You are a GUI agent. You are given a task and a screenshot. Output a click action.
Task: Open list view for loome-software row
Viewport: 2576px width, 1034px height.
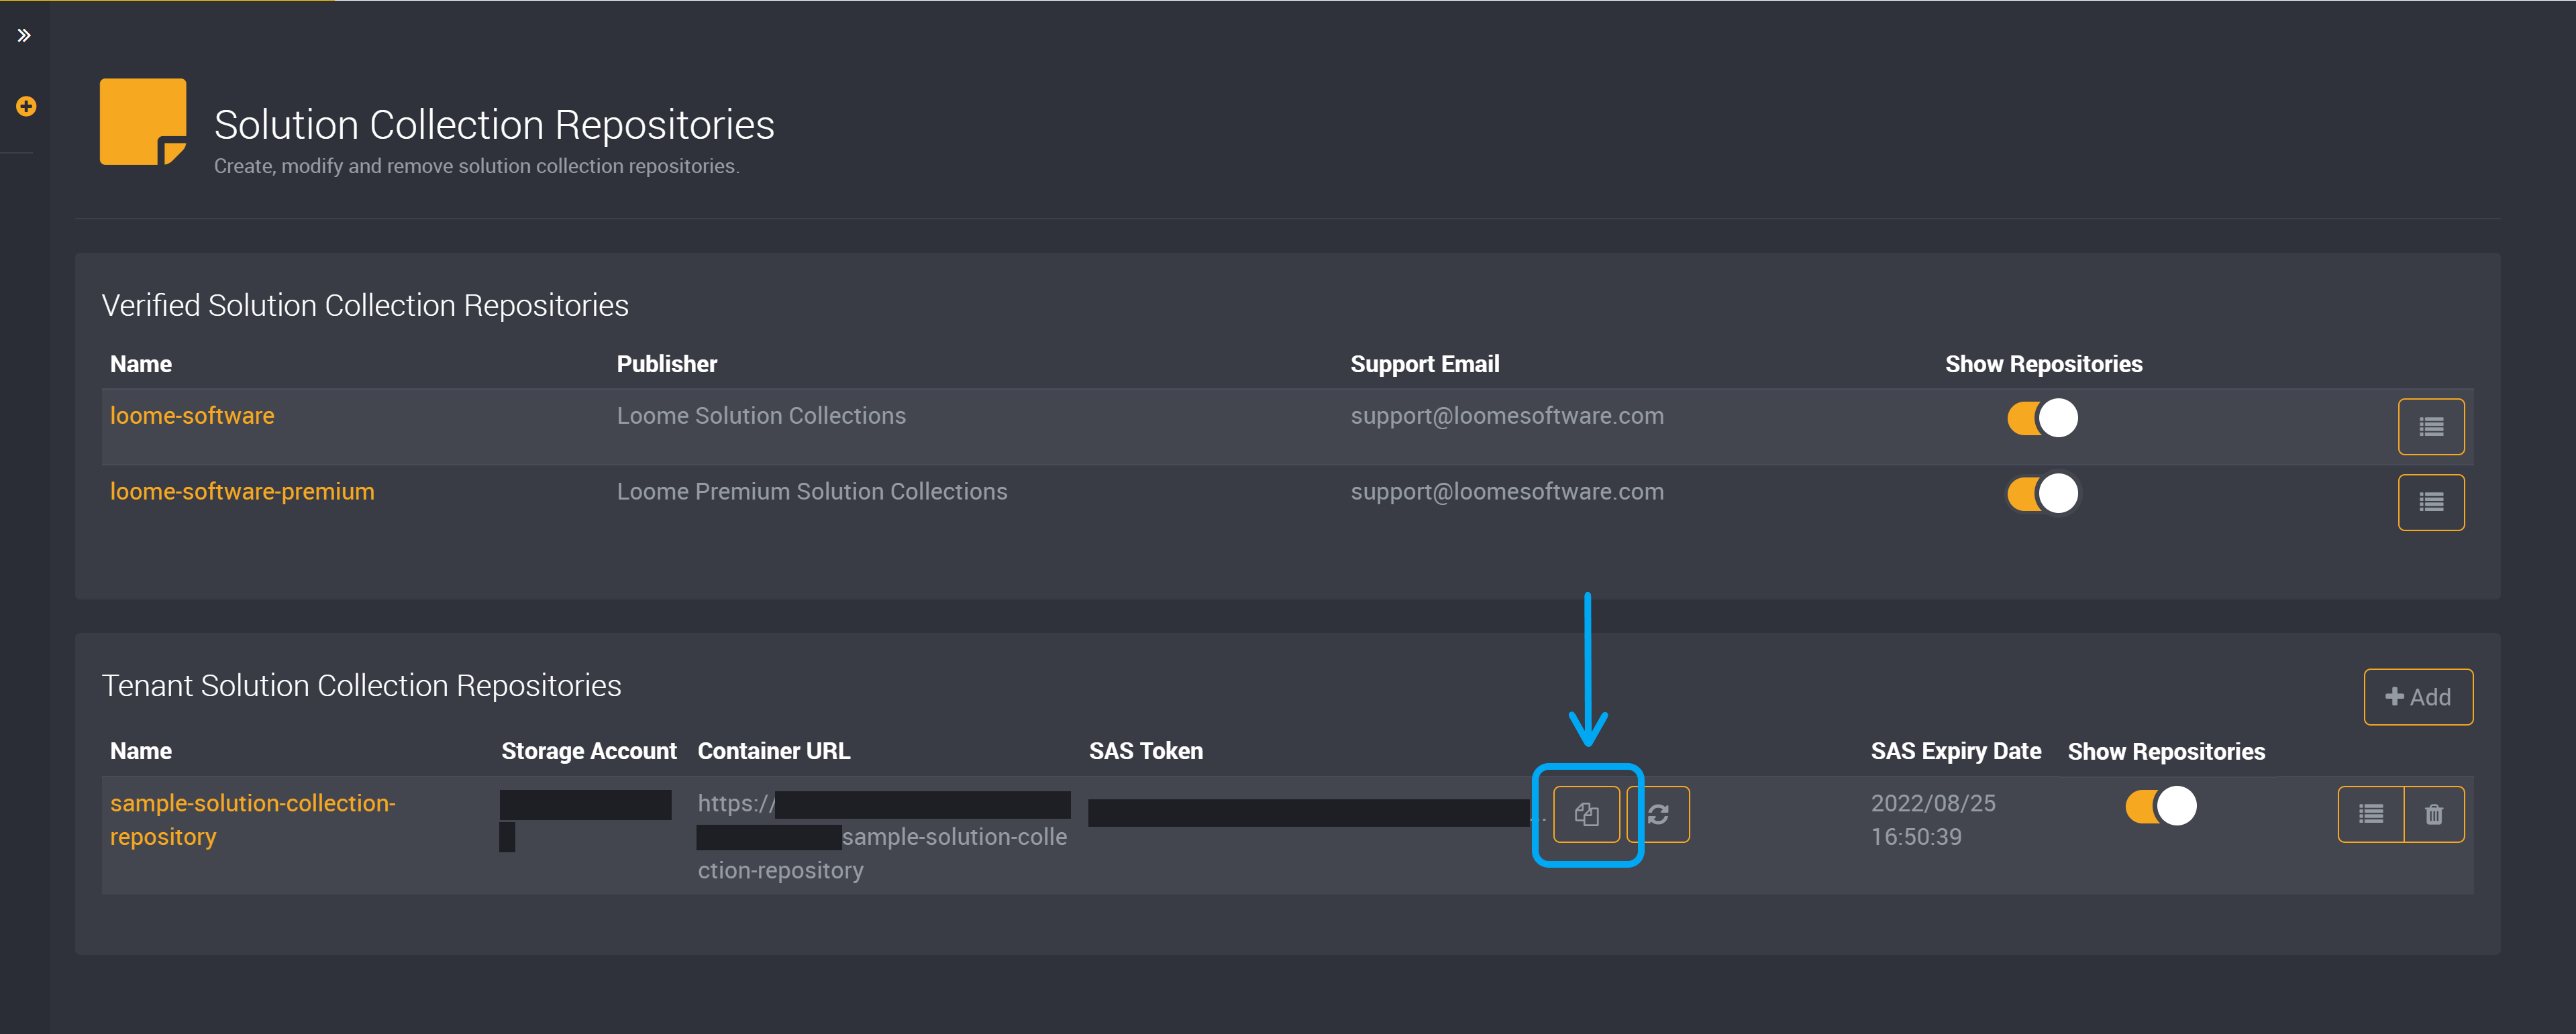coord(2430,426)
